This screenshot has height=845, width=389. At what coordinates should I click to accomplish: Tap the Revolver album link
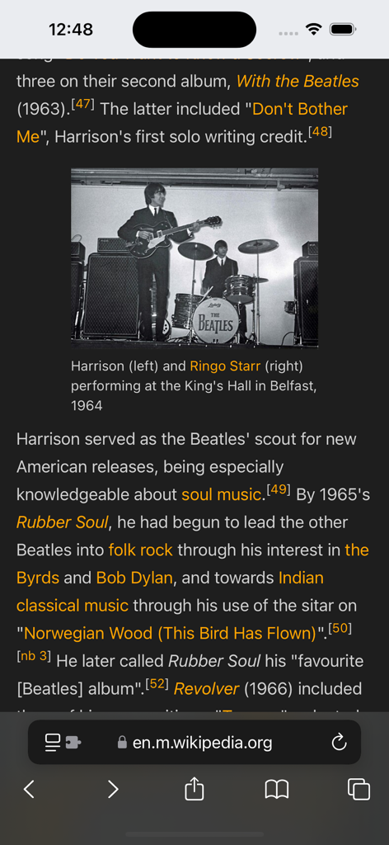point(207,689)
